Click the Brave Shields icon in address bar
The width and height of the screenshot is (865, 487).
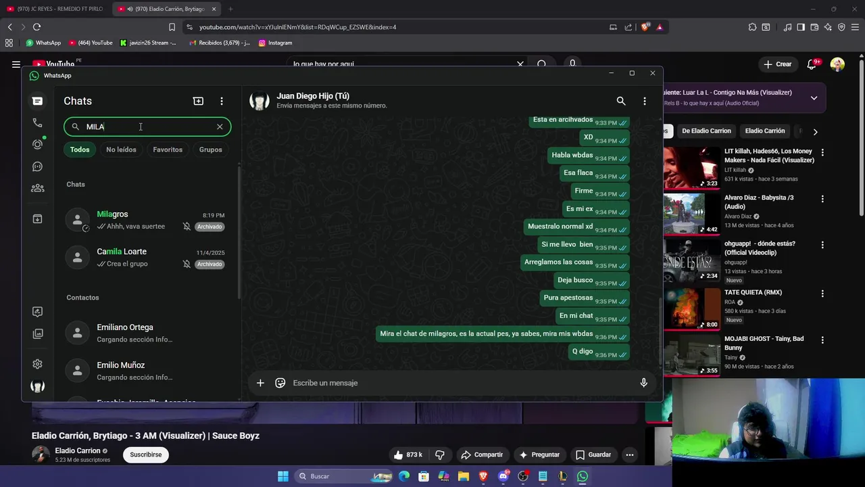(645, 27)
